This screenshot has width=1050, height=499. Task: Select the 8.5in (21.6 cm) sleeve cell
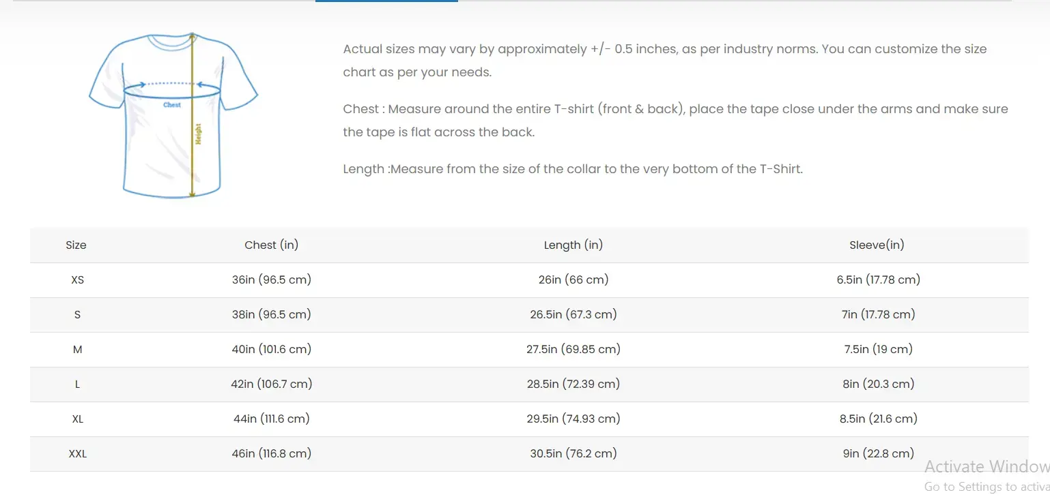[x=879, y=419]
